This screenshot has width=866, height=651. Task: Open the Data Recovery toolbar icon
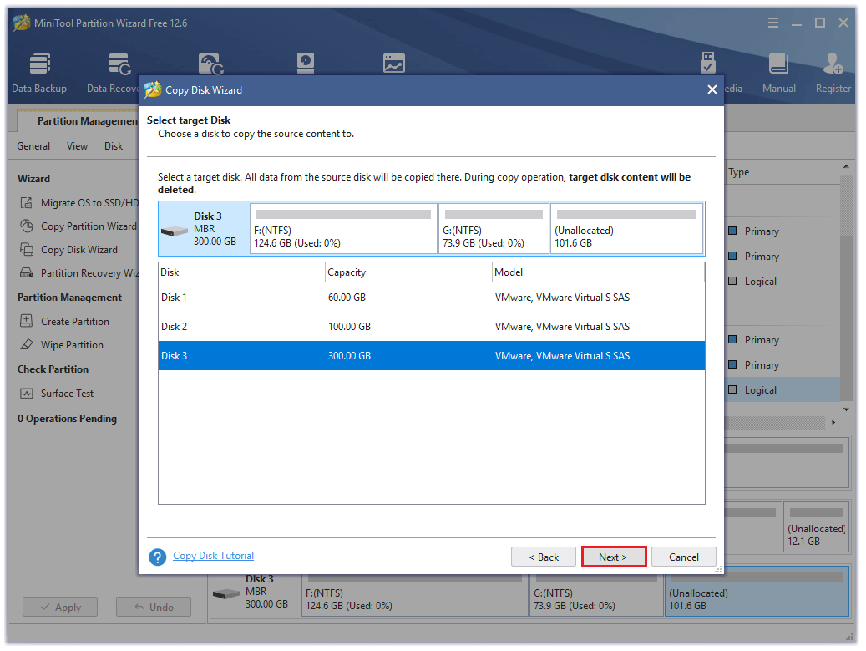click(119, 64)
